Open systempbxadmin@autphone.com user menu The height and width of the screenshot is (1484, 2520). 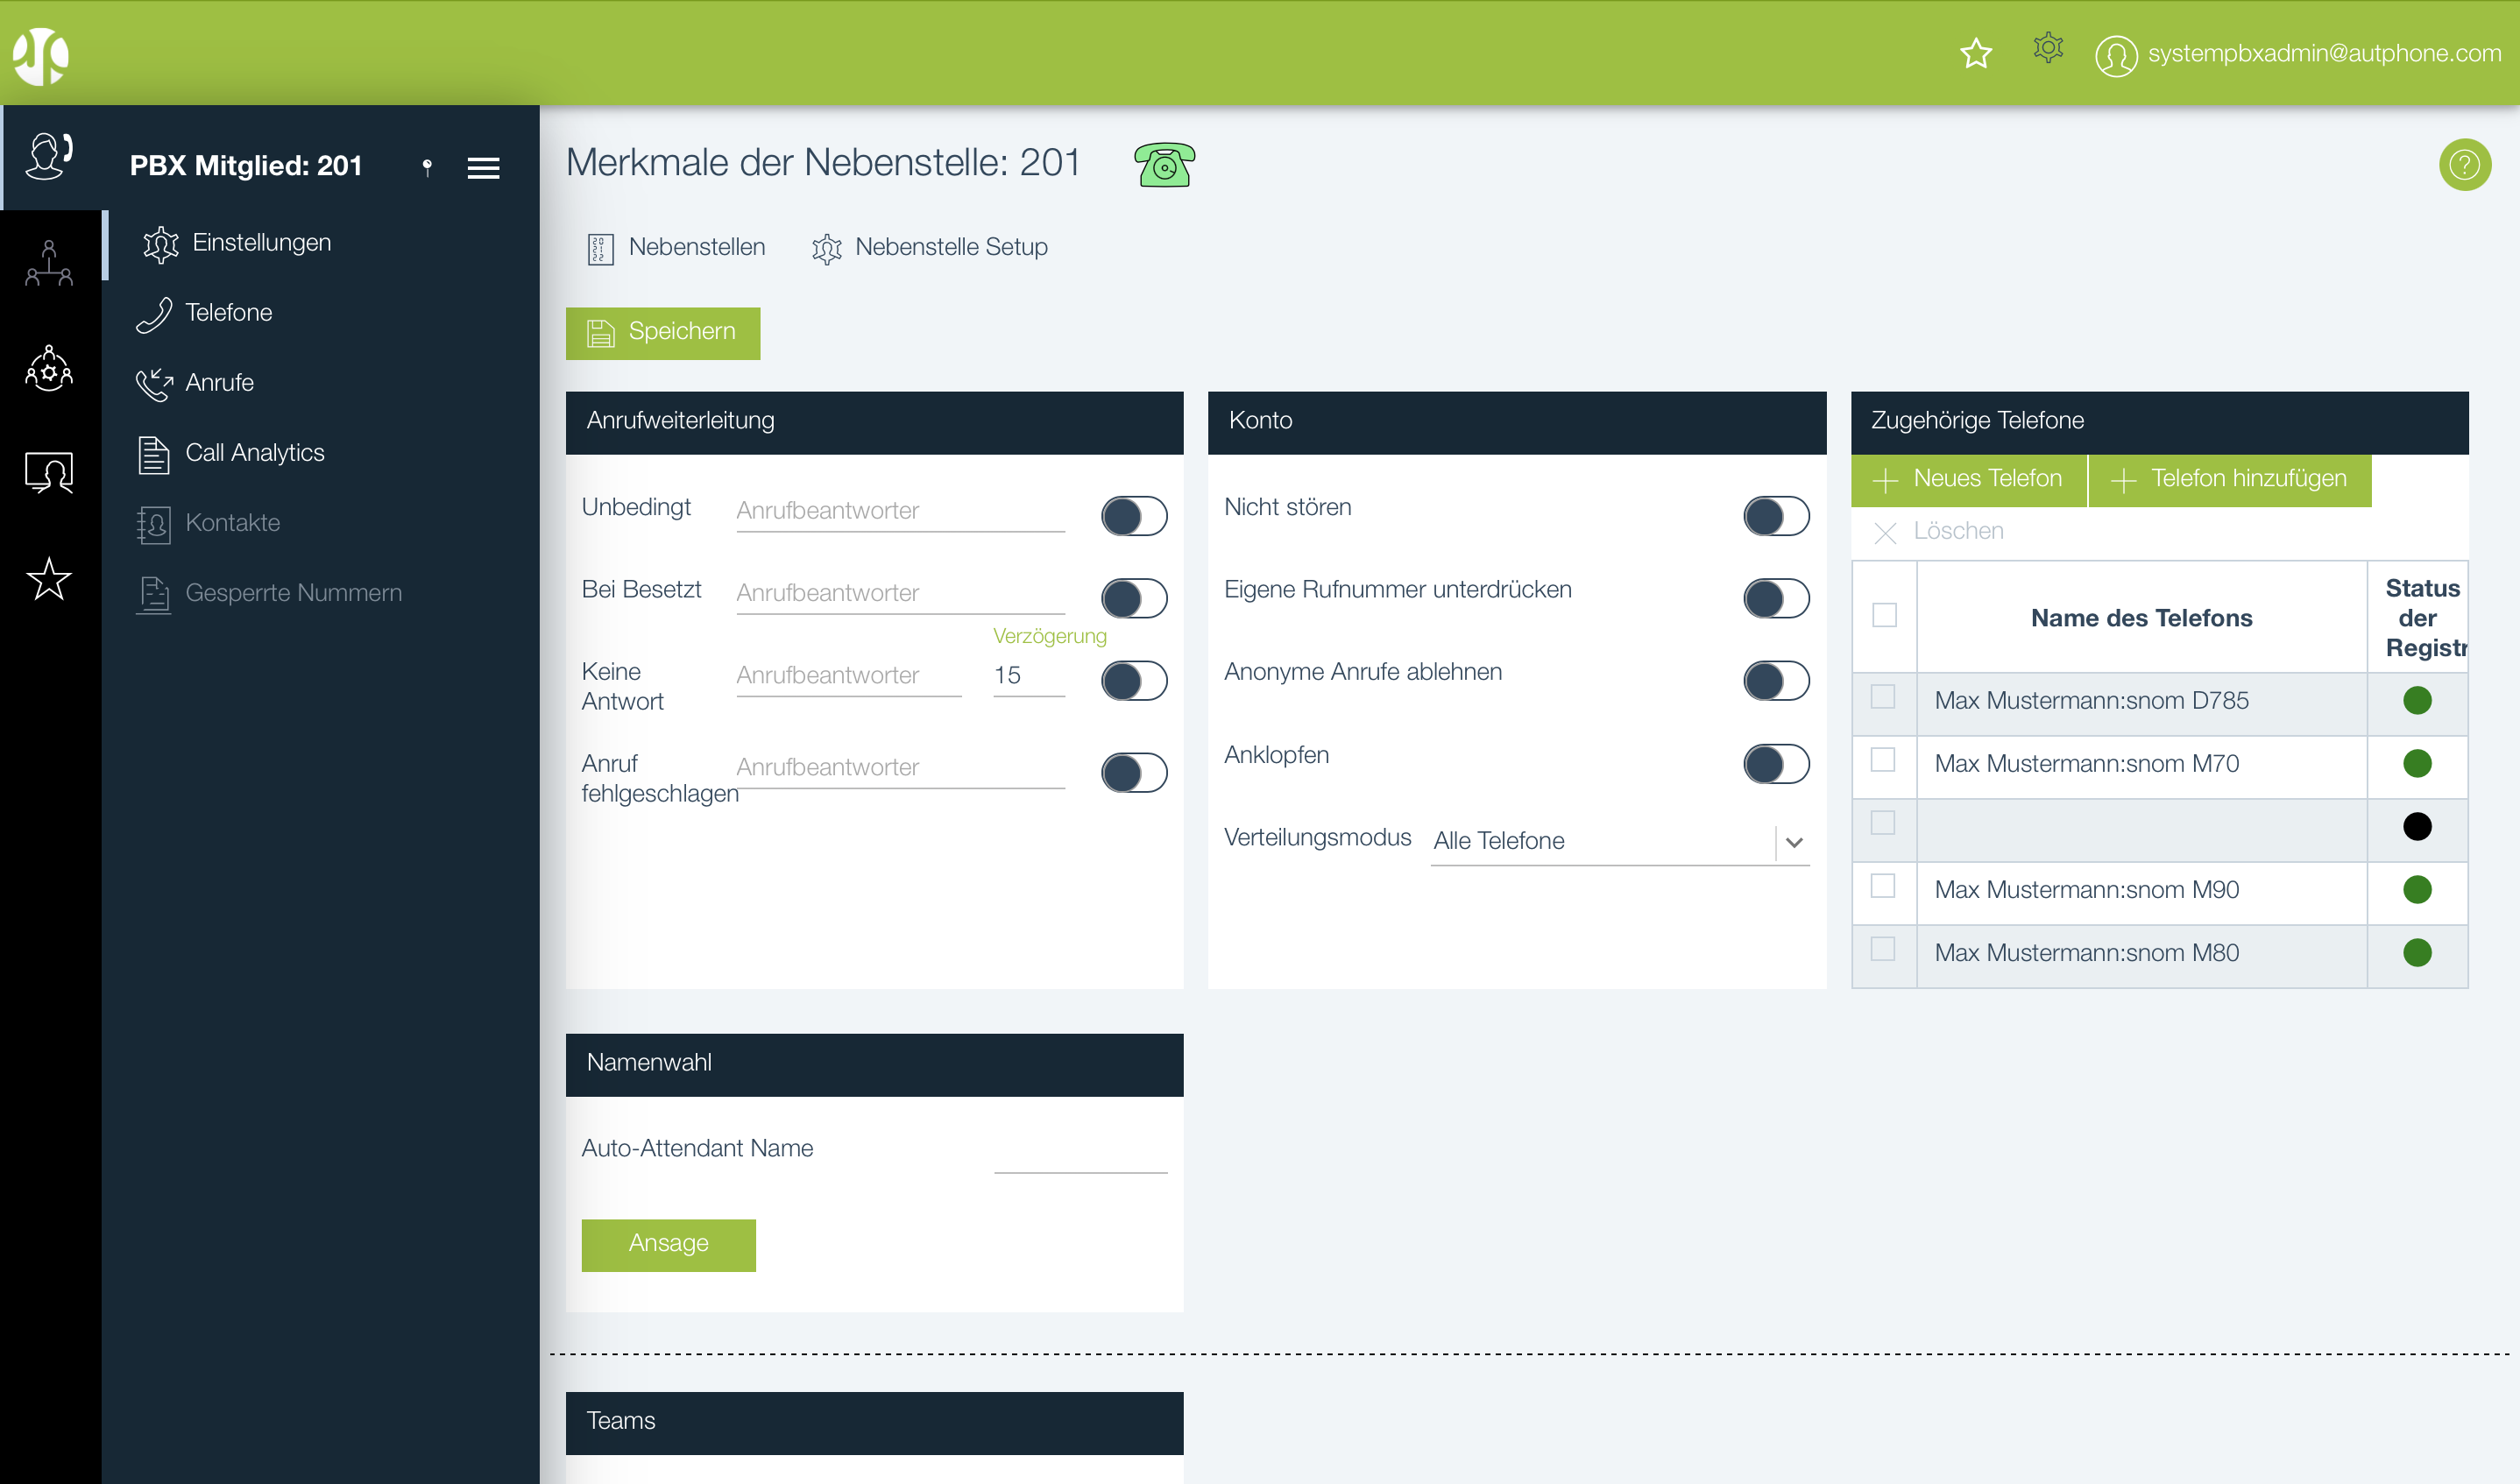(2298, 54)
